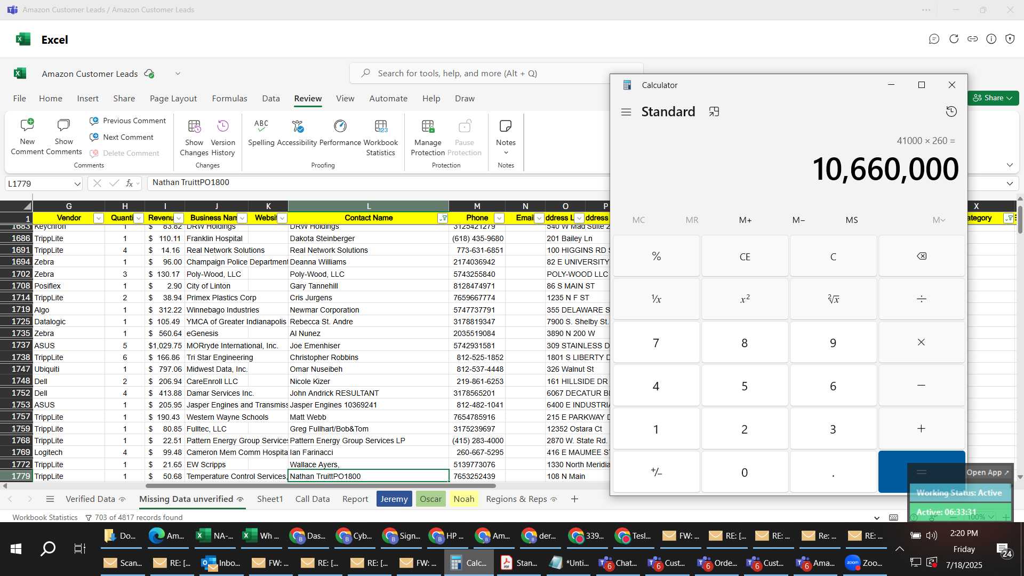1024x576 pixels.
Task: Open Calculator navigation hamburger menu
Action: [x=626, y=112]
